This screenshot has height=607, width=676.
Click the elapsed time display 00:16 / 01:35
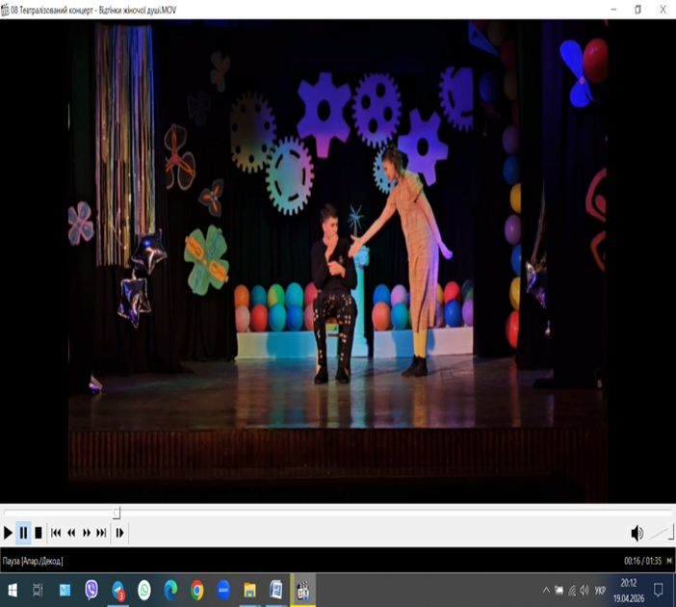click(x=644, y=560)
